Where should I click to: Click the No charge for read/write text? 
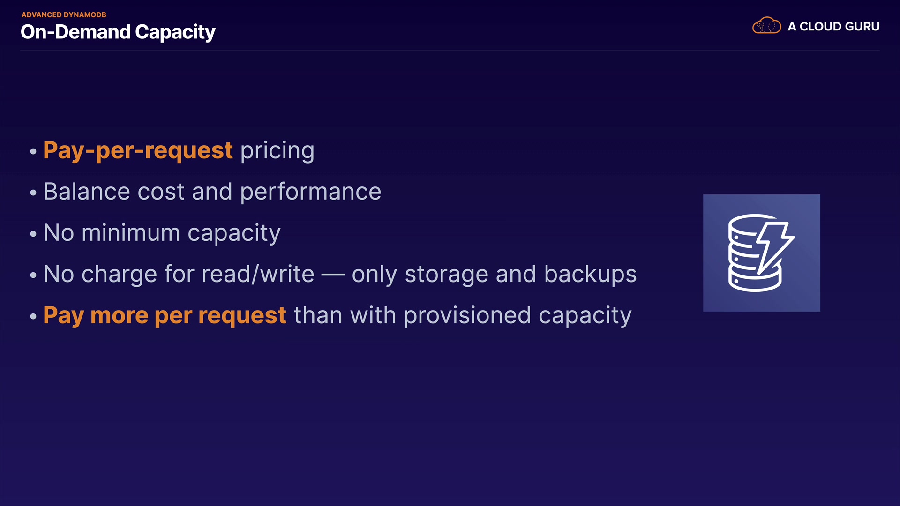[x=179, y=274]
